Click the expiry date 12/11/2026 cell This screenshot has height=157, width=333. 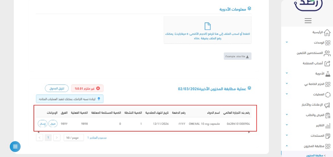pos(161,124)
